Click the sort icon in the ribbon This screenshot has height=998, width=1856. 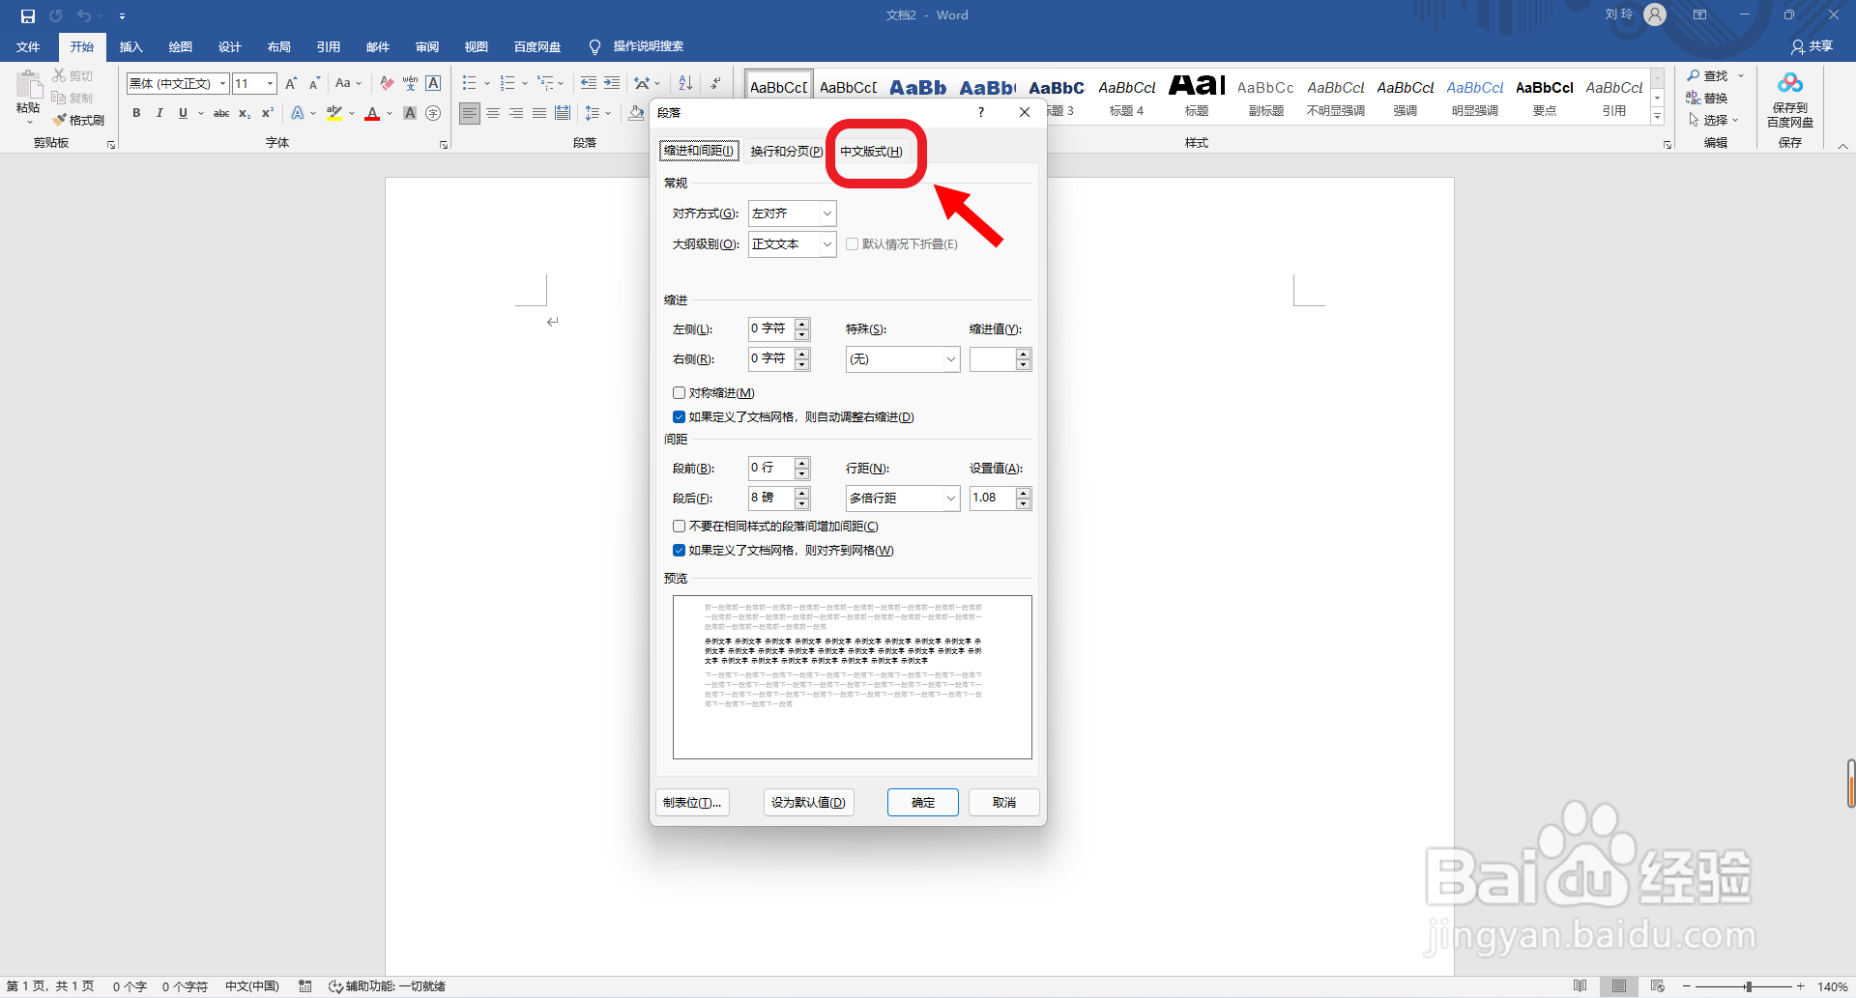click(x=685, y=84)
